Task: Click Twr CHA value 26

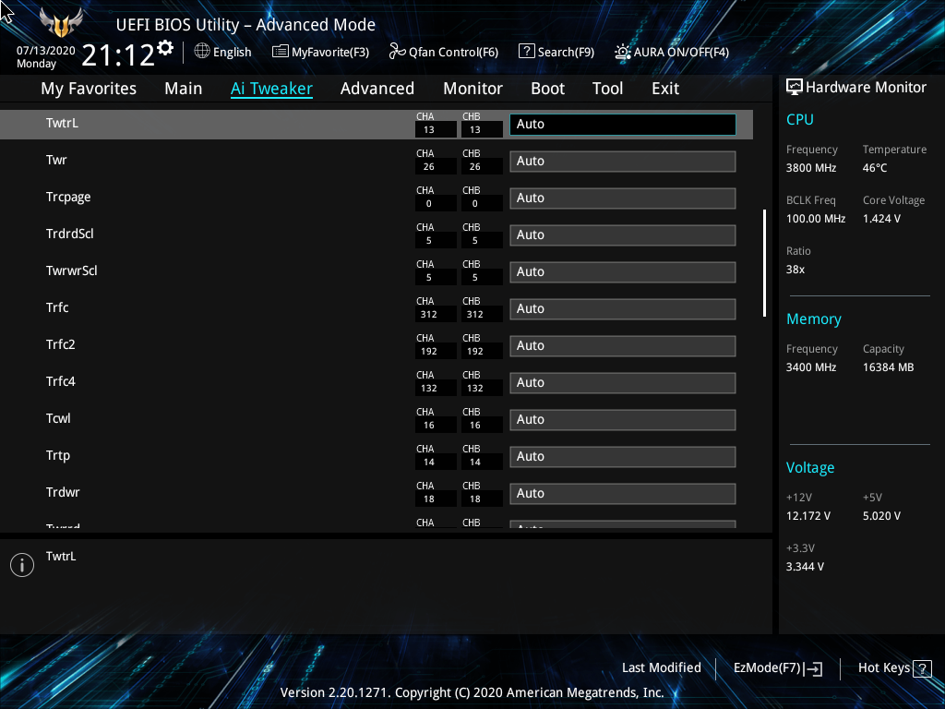Action: (429, 167)
